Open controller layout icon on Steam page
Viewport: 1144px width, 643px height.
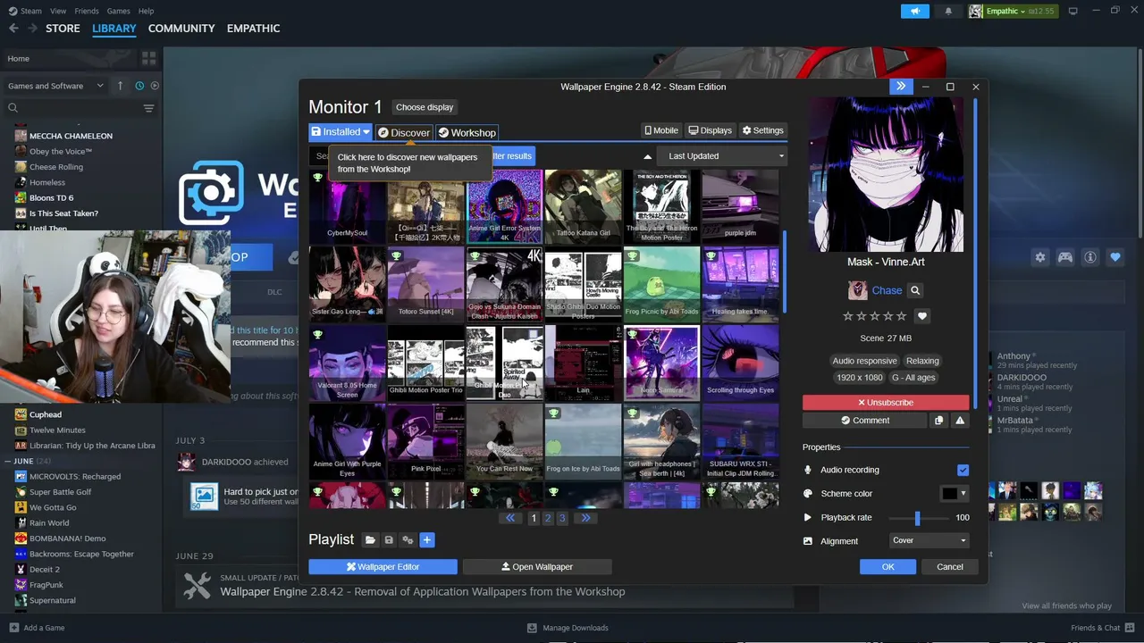tap(1065, 257)
